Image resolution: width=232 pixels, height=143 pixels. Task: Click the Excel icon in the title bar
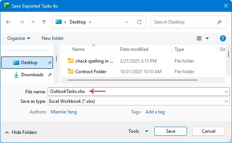(x=6, y=6)
